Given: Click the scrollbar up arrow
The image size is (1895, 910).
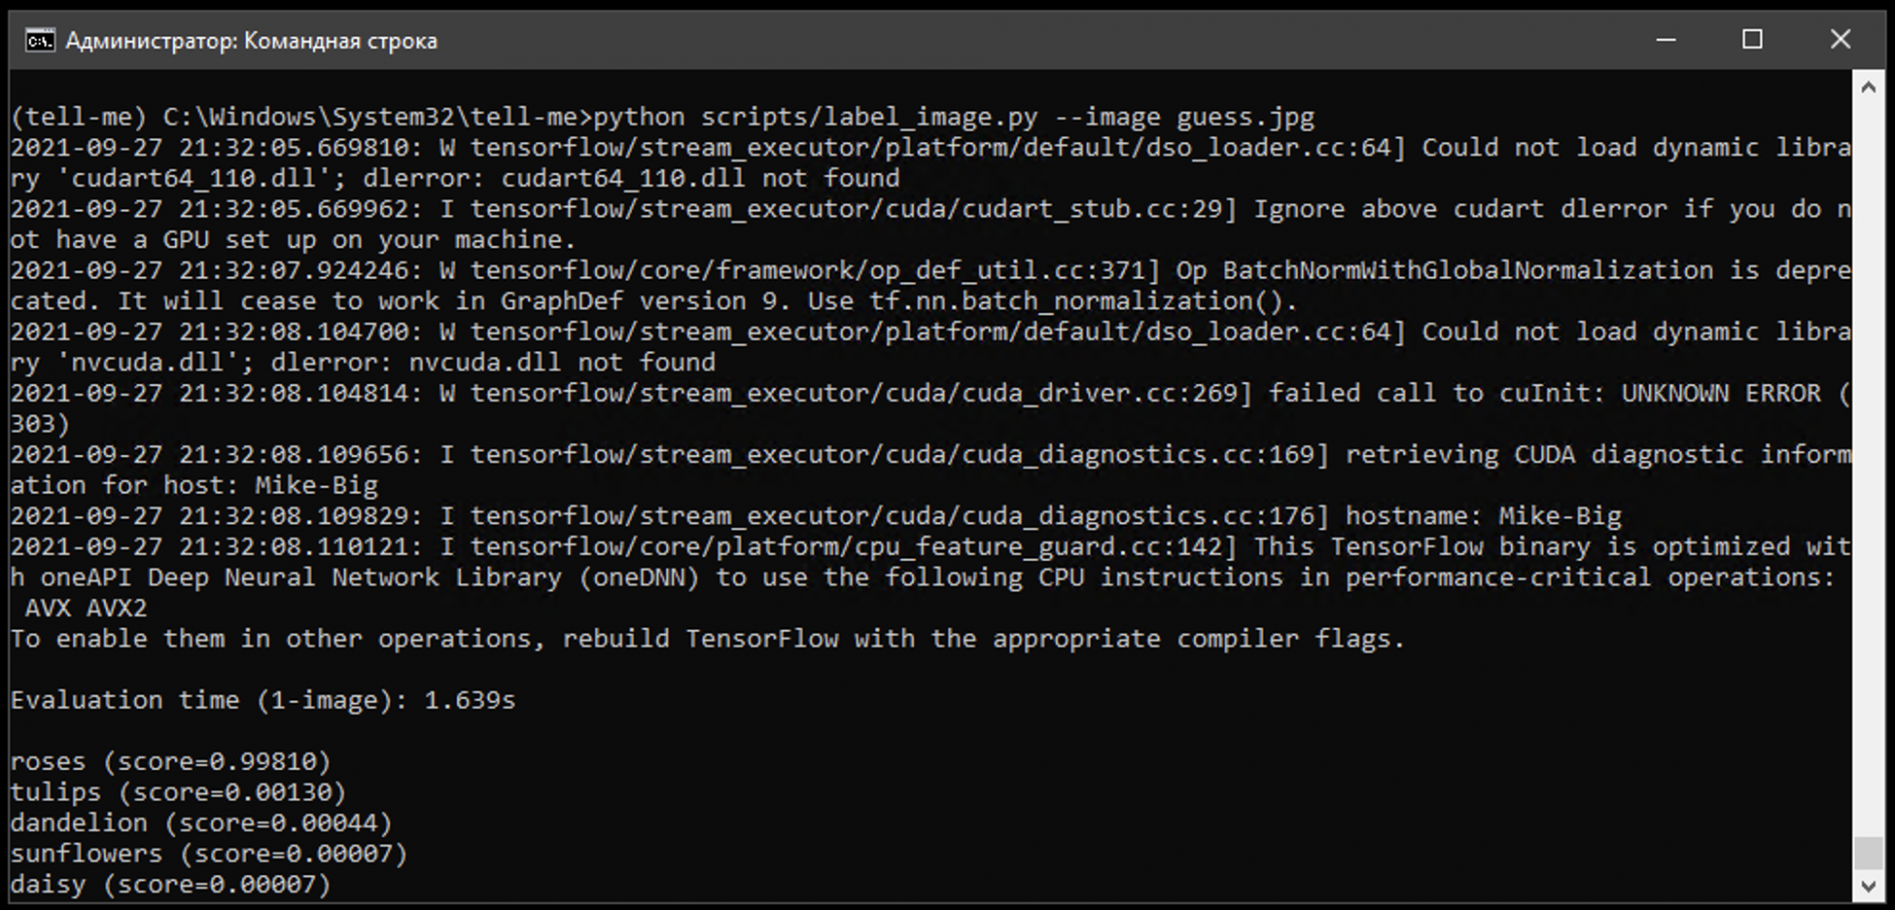Looking at the screenshot, I should tap(1867, 88).
